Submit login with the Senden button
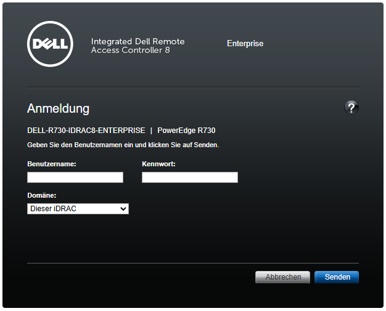The image size is (386, 311). [337, 277]
